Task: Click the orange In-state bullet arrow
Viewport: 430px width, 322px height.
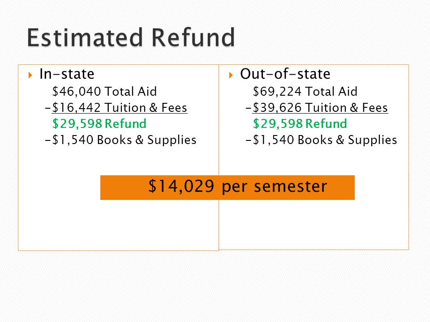Action: pos(30,75)
